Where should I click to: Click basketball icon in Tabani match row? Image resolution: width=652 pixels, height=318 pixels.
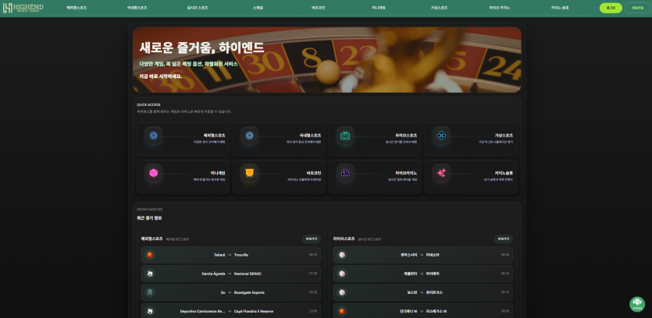tap(150, 255)
